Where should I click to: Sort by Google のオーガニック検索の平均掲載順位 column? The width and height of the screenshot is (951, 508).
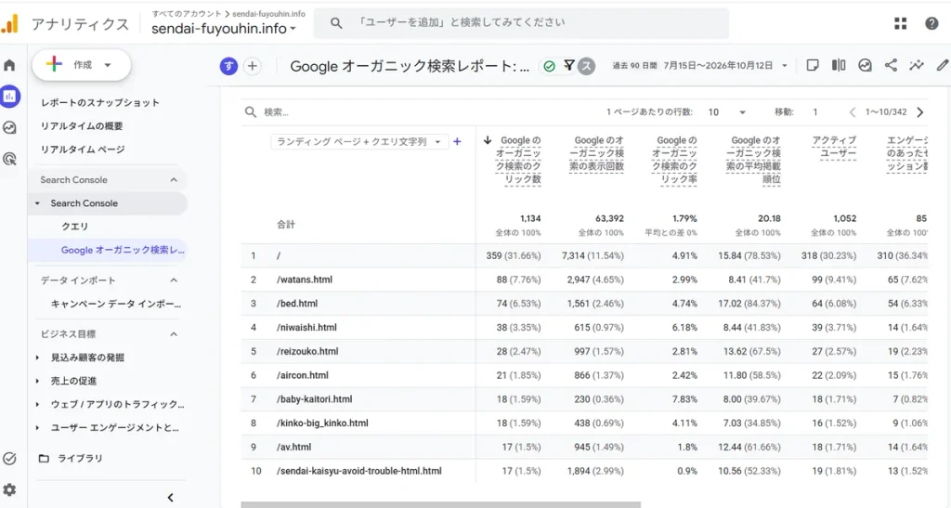point(753,160)
